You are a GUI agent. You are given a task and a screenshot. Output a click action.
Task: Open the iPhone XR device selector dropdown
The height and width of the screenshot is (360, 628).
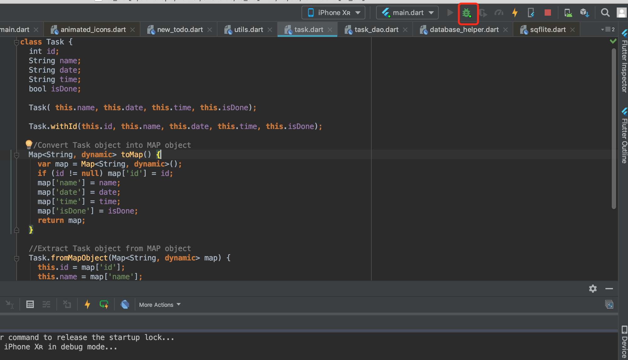click(333, 13)
